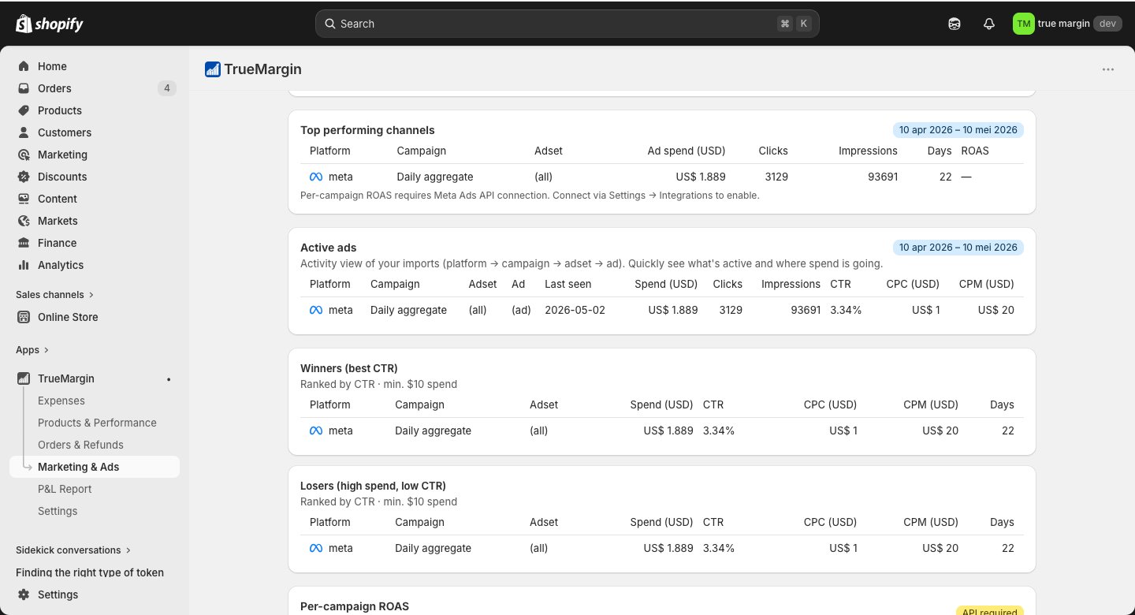Select Marketing & Ads under TrueMargin
1135x615 pixels.
click(95, 467)
